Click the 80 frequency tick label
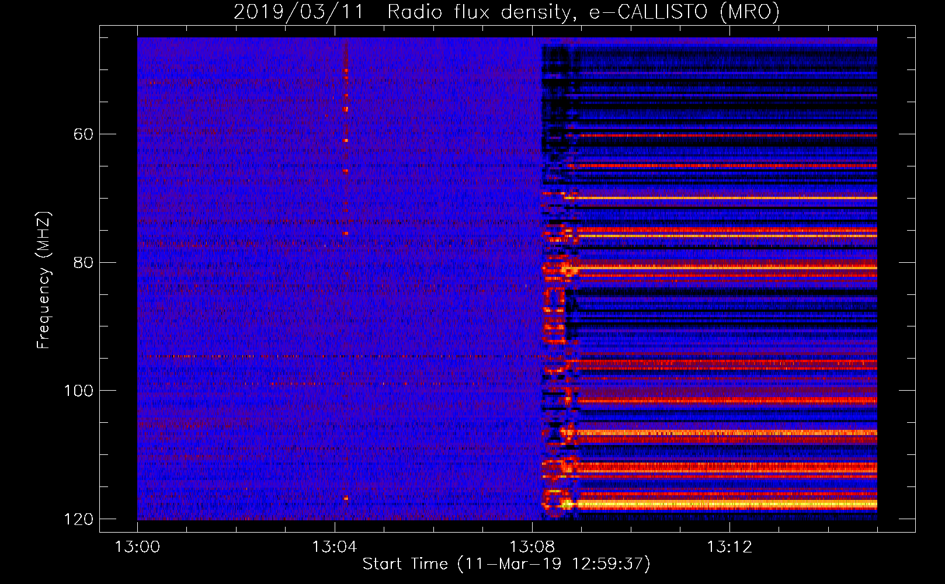This screenshot has width=945, height=584. [83, 262]
